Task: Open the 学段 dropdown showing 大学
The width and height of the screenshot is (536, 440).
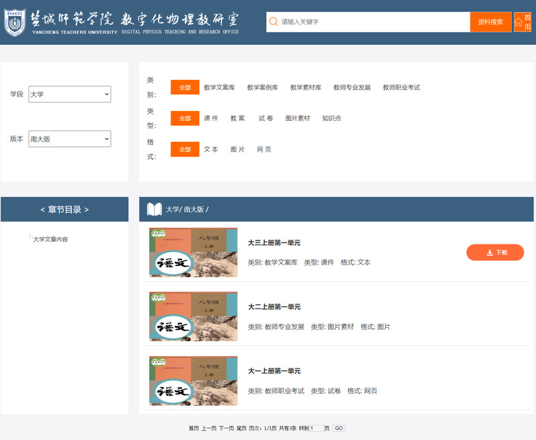Action: click(x=69, y=95)
